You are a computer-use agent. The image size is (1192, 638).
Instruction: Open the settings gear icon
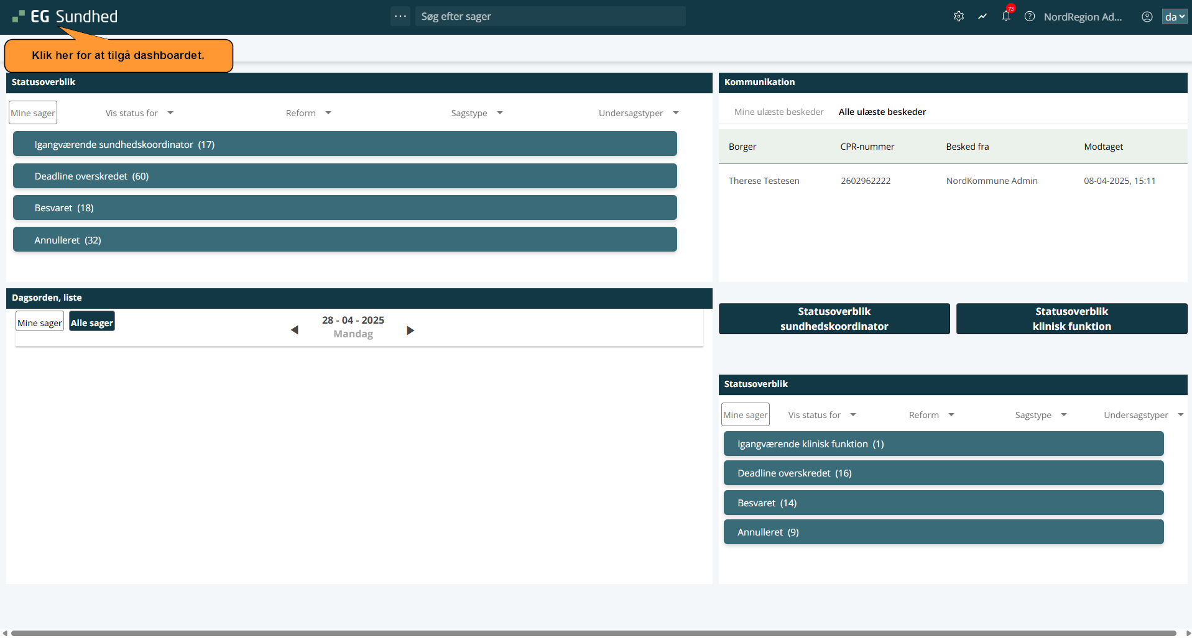coord(958,17)
